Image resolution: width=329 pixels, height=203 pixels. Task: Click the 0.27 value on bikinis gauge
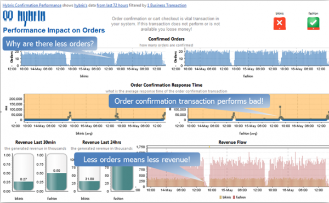(x=24, y=179)
